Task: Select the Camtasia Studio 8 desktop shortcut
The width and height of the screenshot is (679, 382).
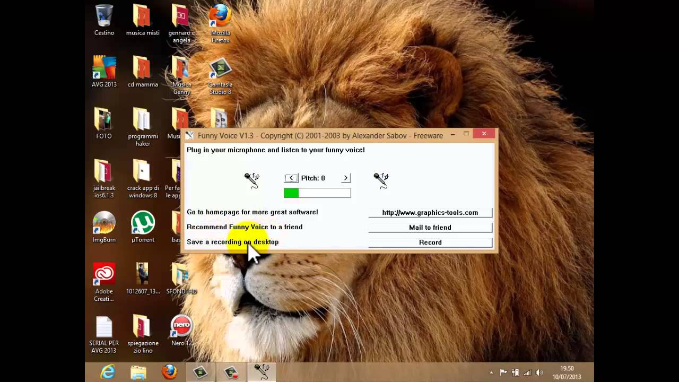Action: click(x=220, y=75)
